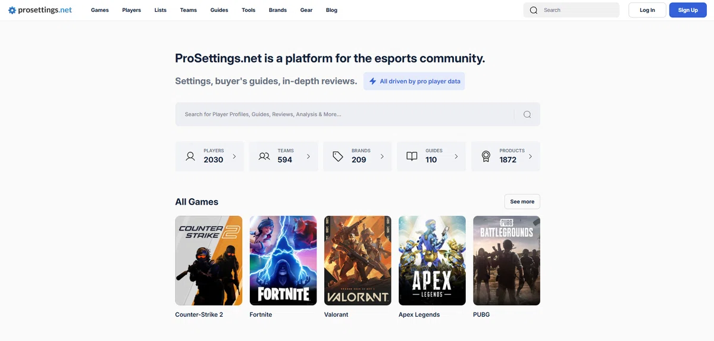Click the BRANDS count 209
Image resolution: width=714 pixels, height=341 pixels.
359,159
